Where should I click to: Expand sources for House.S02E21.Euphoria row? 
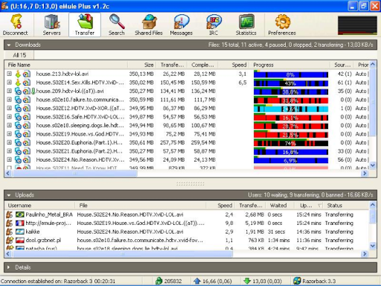click(9, 151)
